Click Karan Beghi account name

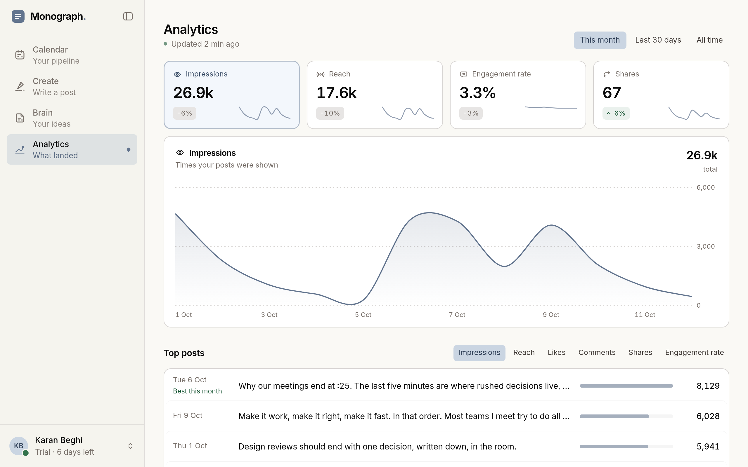(x=59, y=440)
